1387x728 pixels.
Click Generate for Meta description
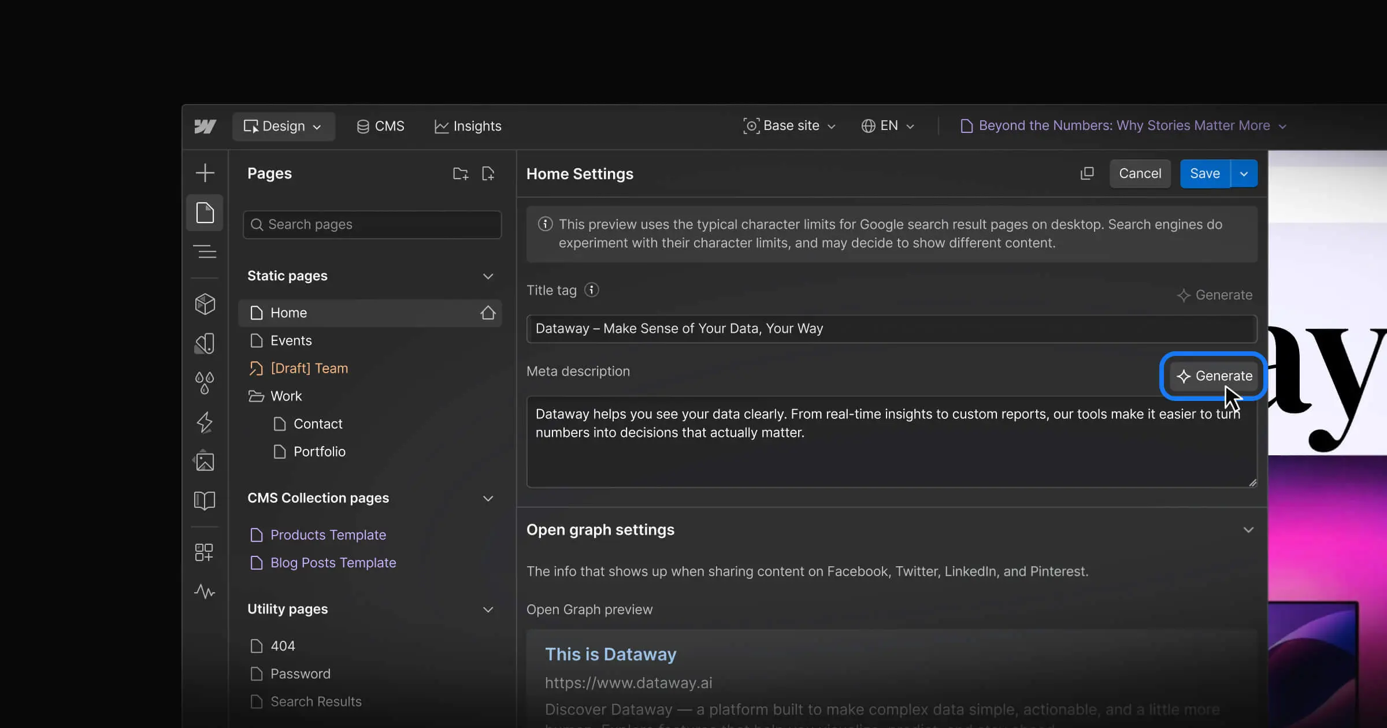tap(1214, 376)
